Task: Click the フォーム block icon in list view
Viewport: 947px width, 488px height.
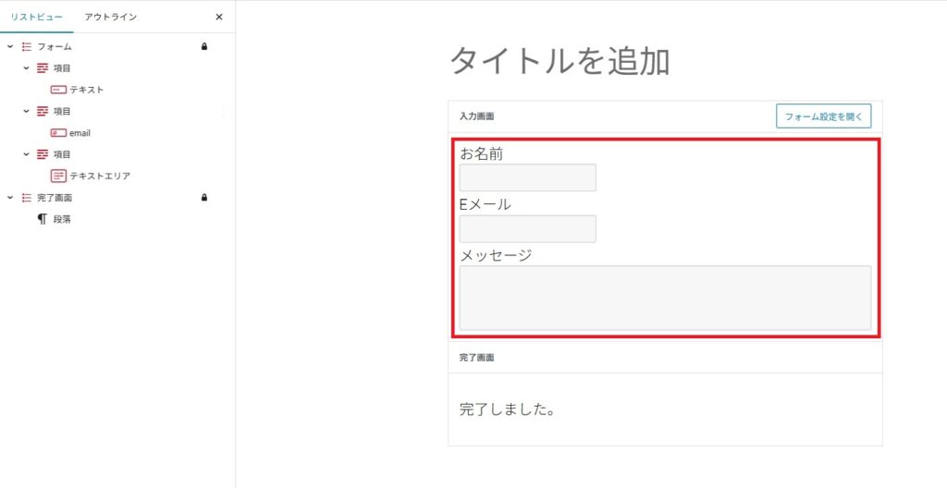Action: click(x=26, y=46)
